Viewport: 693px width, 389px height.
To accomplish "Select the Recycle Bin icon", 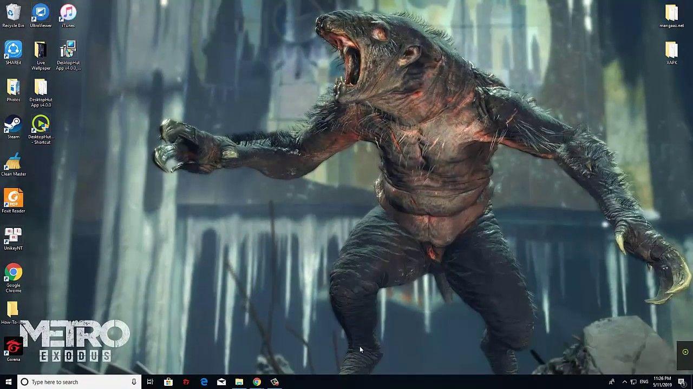I will (14, 14).
